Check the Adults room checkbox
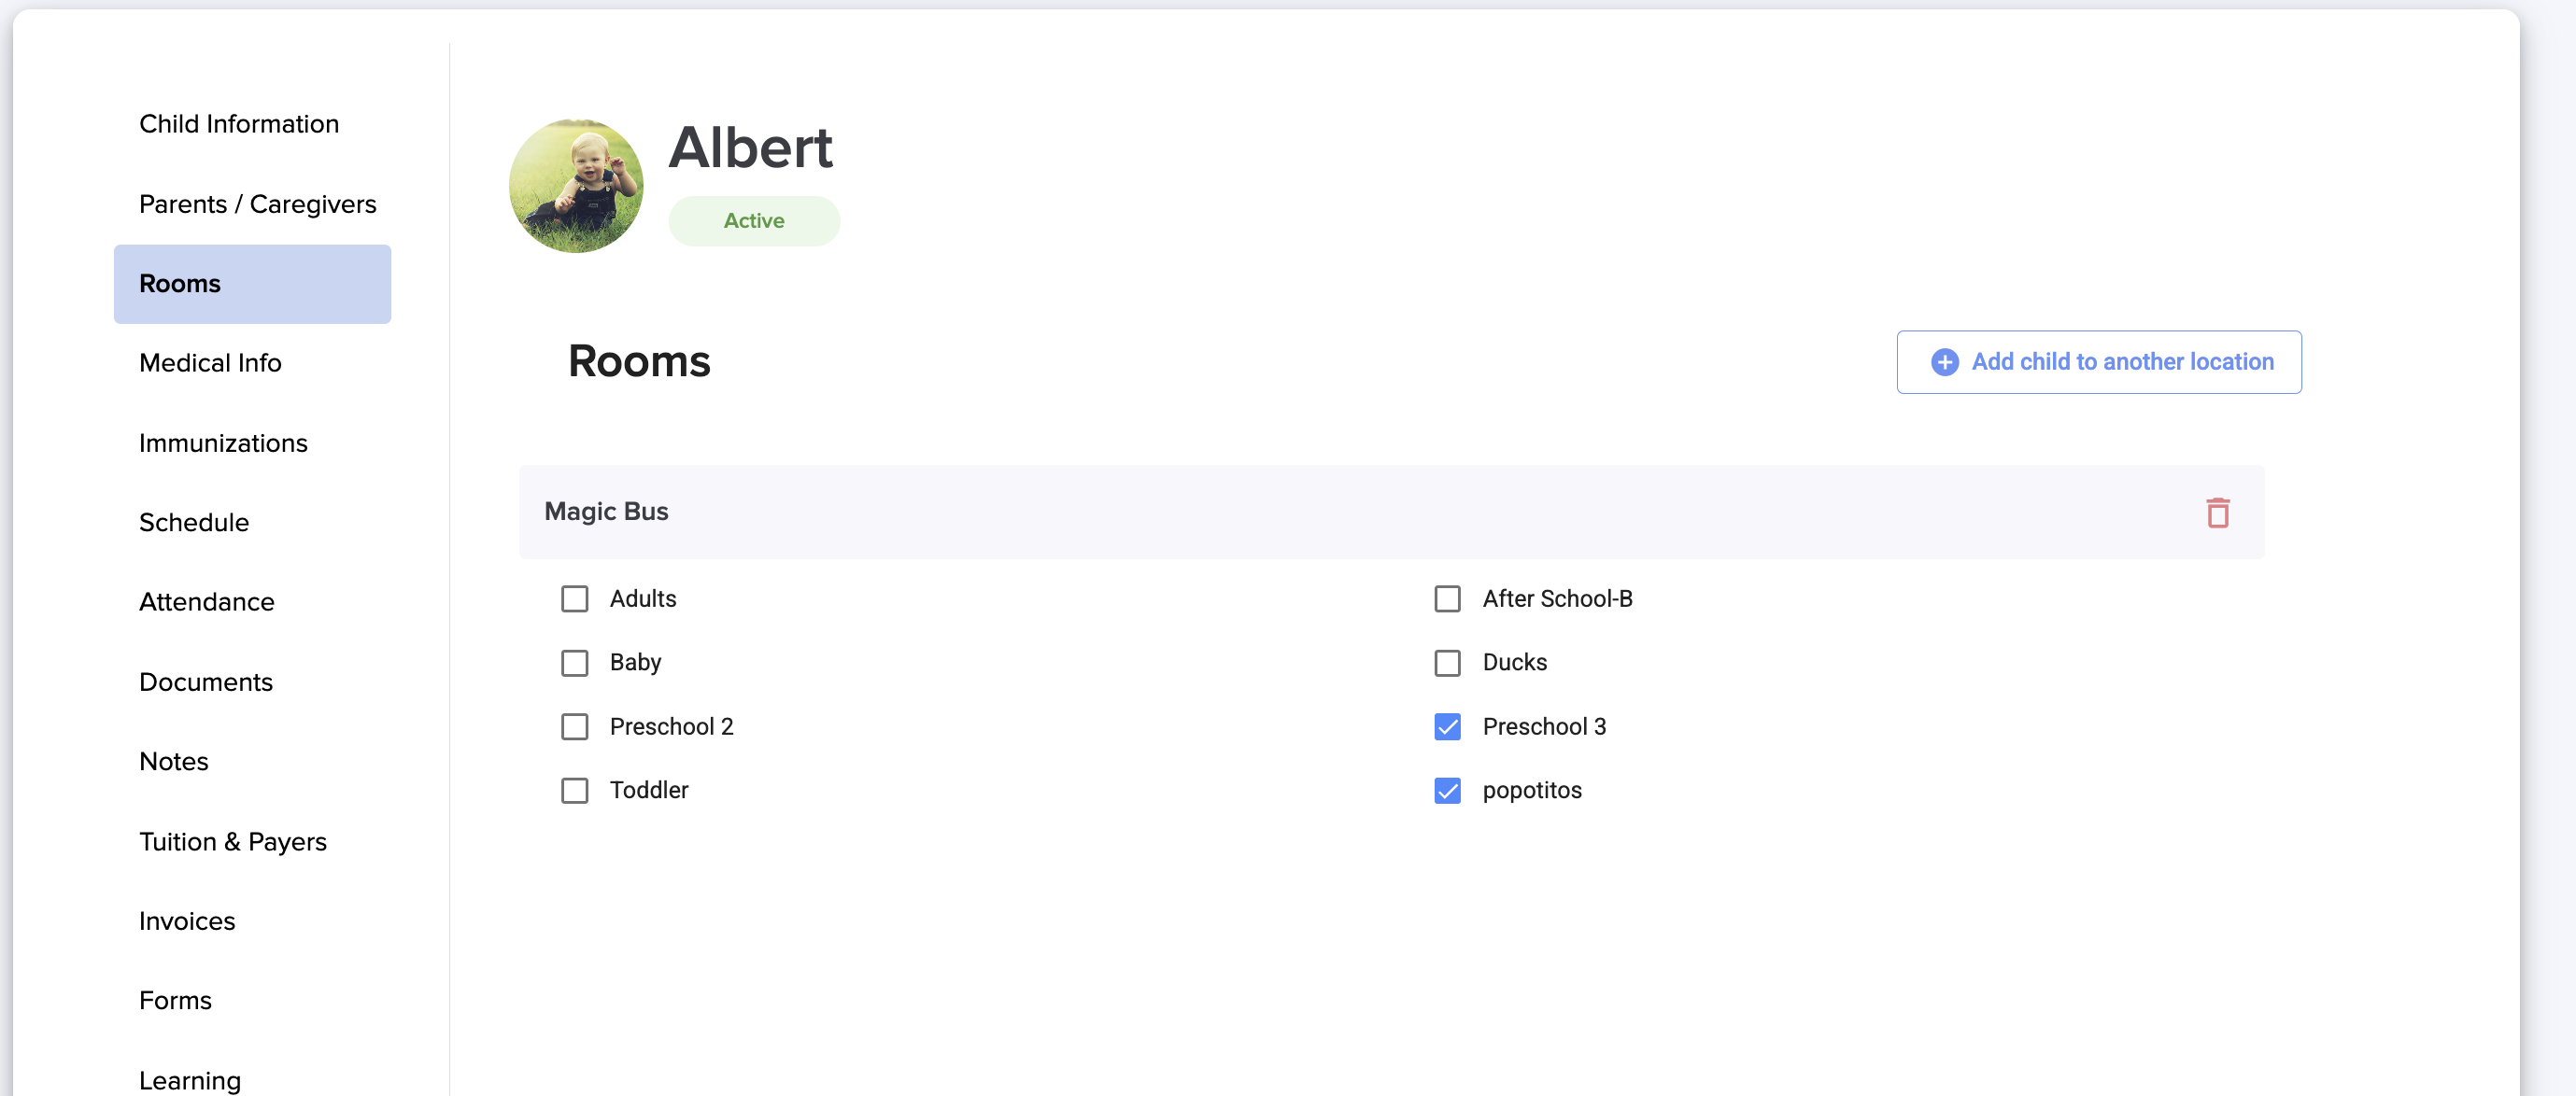2576x1096 pixels. [574, 598]
